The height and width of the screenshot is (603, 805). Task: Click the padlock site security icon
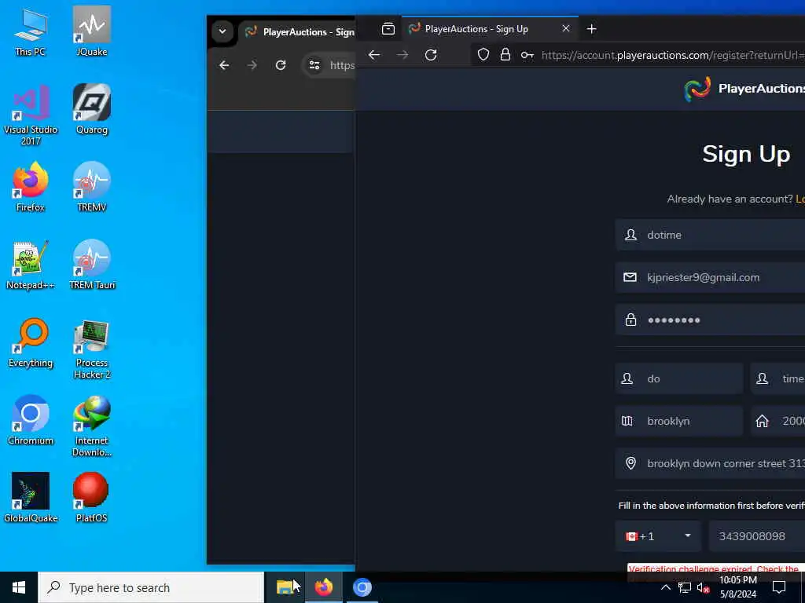pyautogui.click(x=505, y=55)
